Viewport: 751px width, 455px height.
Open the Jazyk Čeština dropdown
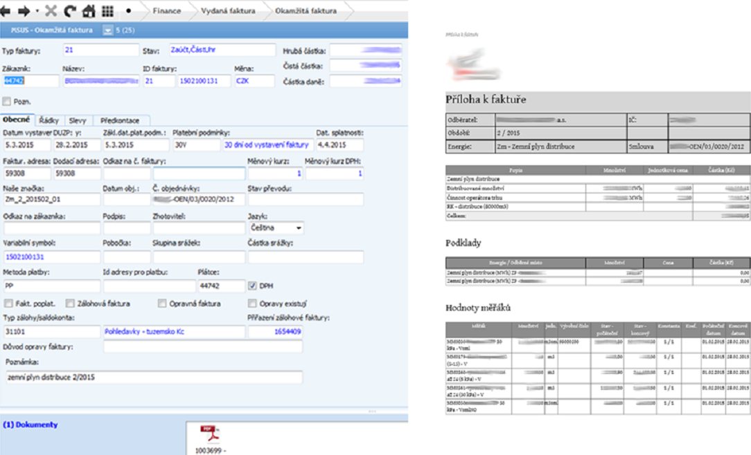pos(276,228)
